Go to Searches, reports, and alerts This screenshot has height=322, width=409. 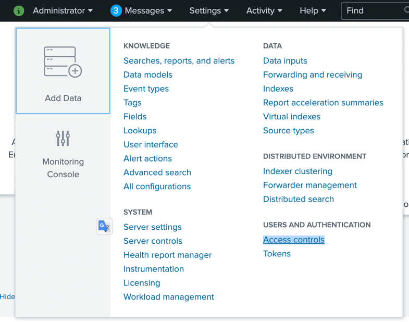[x=179, y=61]
